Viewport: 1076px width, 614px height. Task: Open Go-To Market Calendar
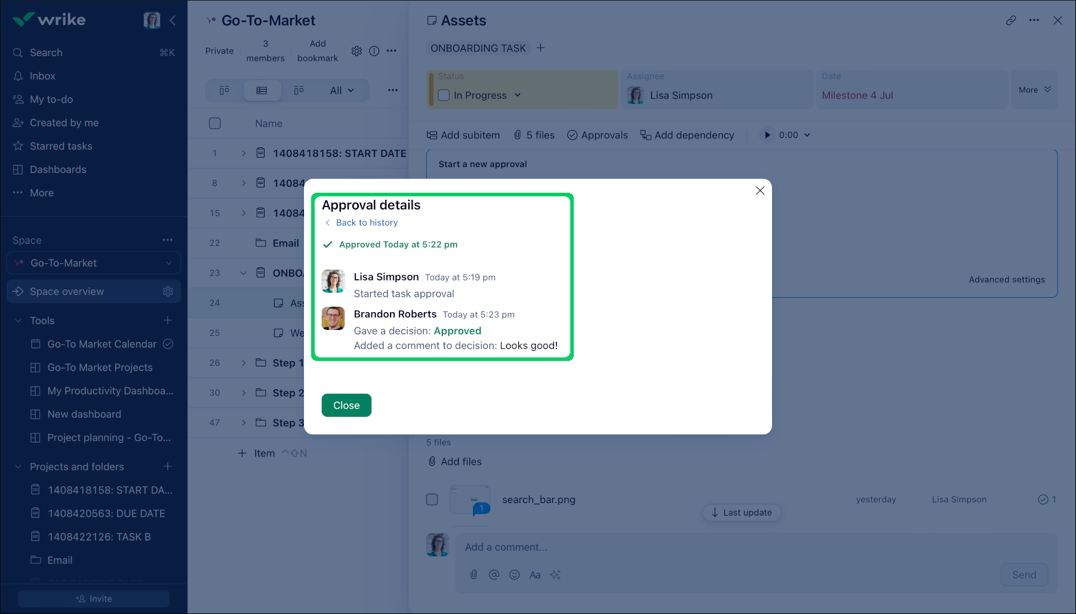102,344
